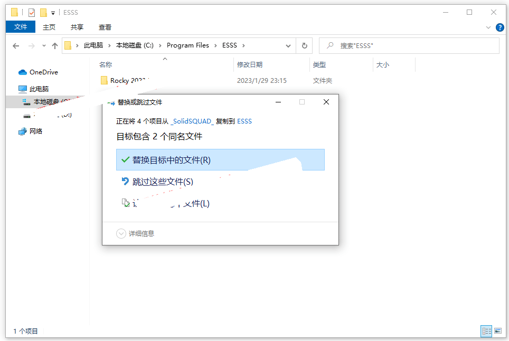Switch to the 主页 ribbon tab

coord(49,27)
